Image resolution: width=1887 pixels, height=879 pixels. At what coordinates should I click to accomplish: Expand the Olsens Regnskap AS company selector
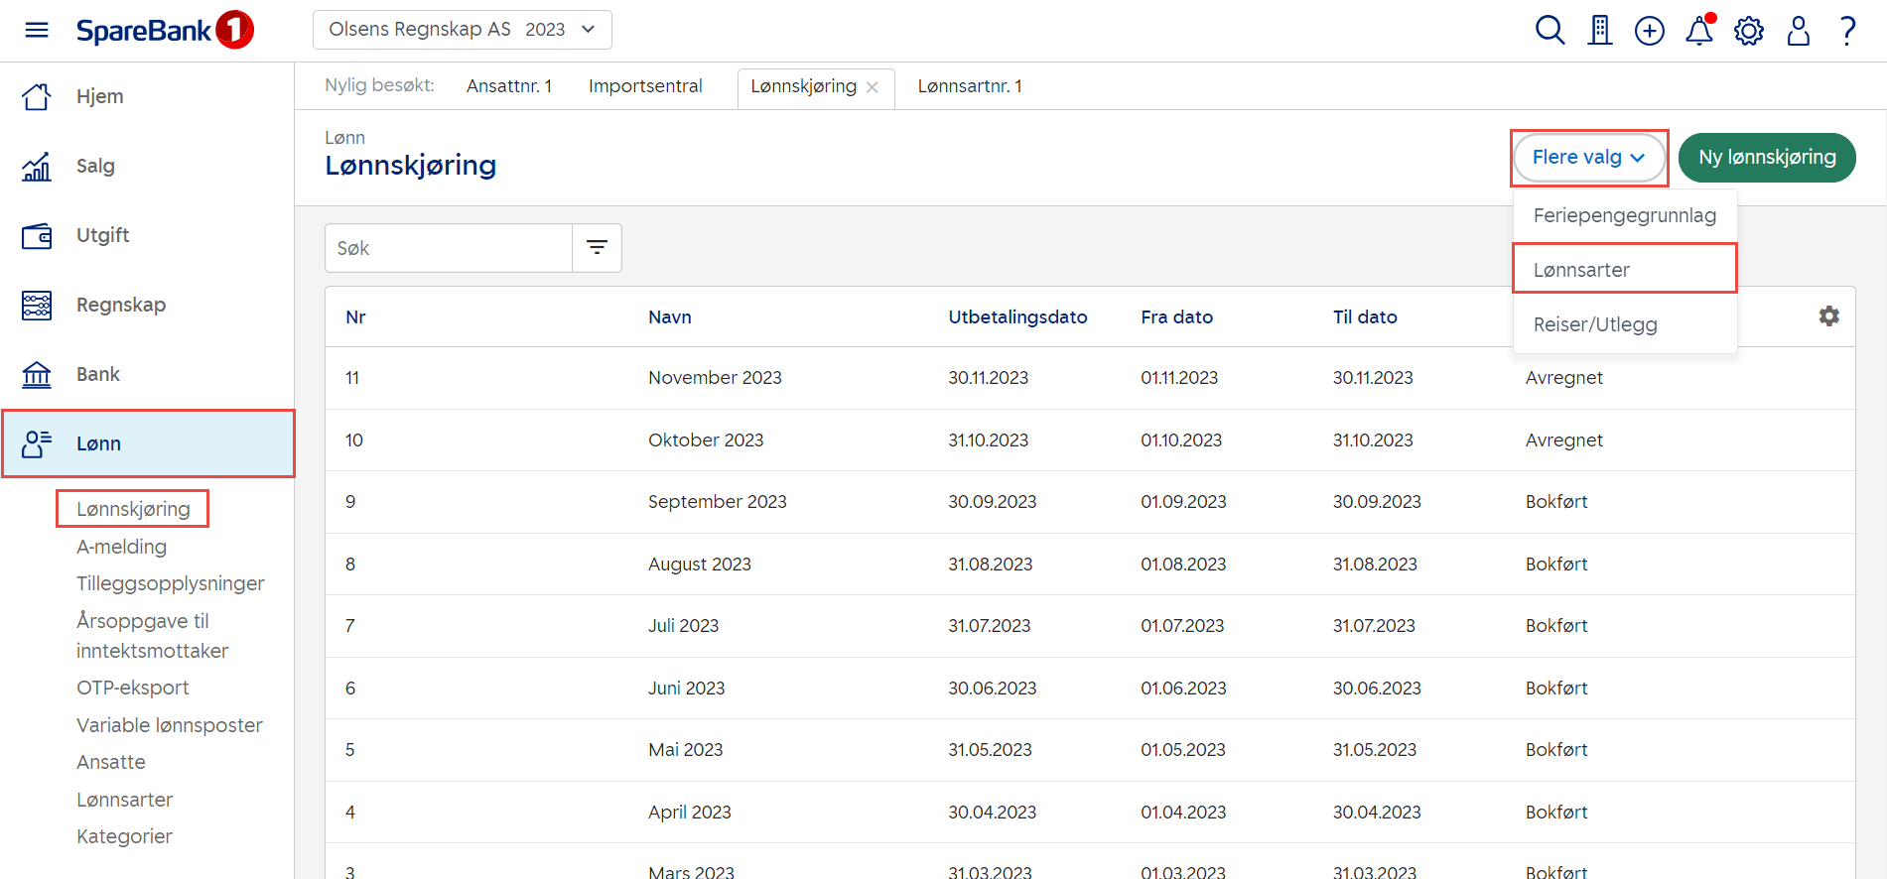(462, 30)
